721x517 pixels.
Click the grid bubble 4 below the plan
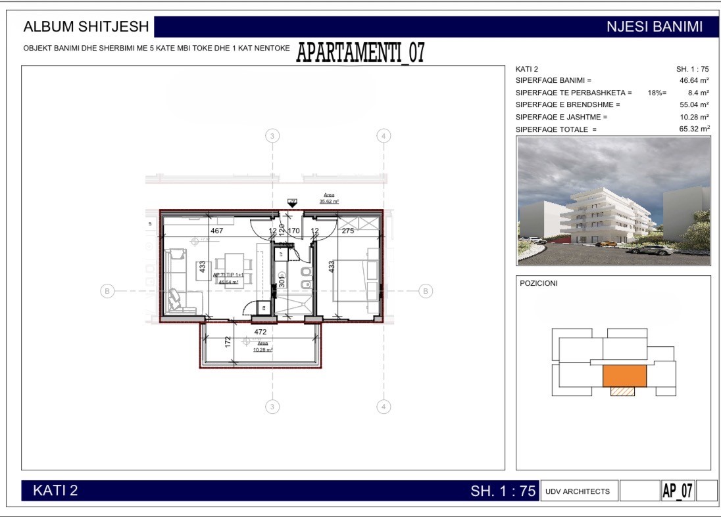tap(384, 407)
